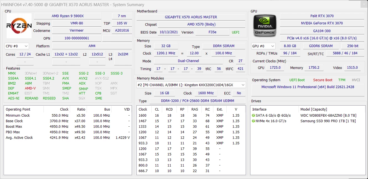Expand the memory module selection dropdown

[191, 85]
